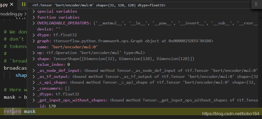Click the TensorShape dimensions value

coord(124,59)
